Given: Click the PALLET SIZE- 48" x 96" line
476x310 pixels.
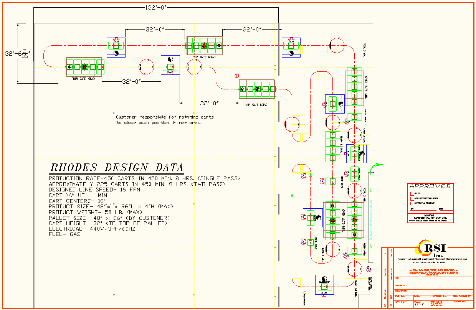Looking at the screenshot, I should click(109, 218).
